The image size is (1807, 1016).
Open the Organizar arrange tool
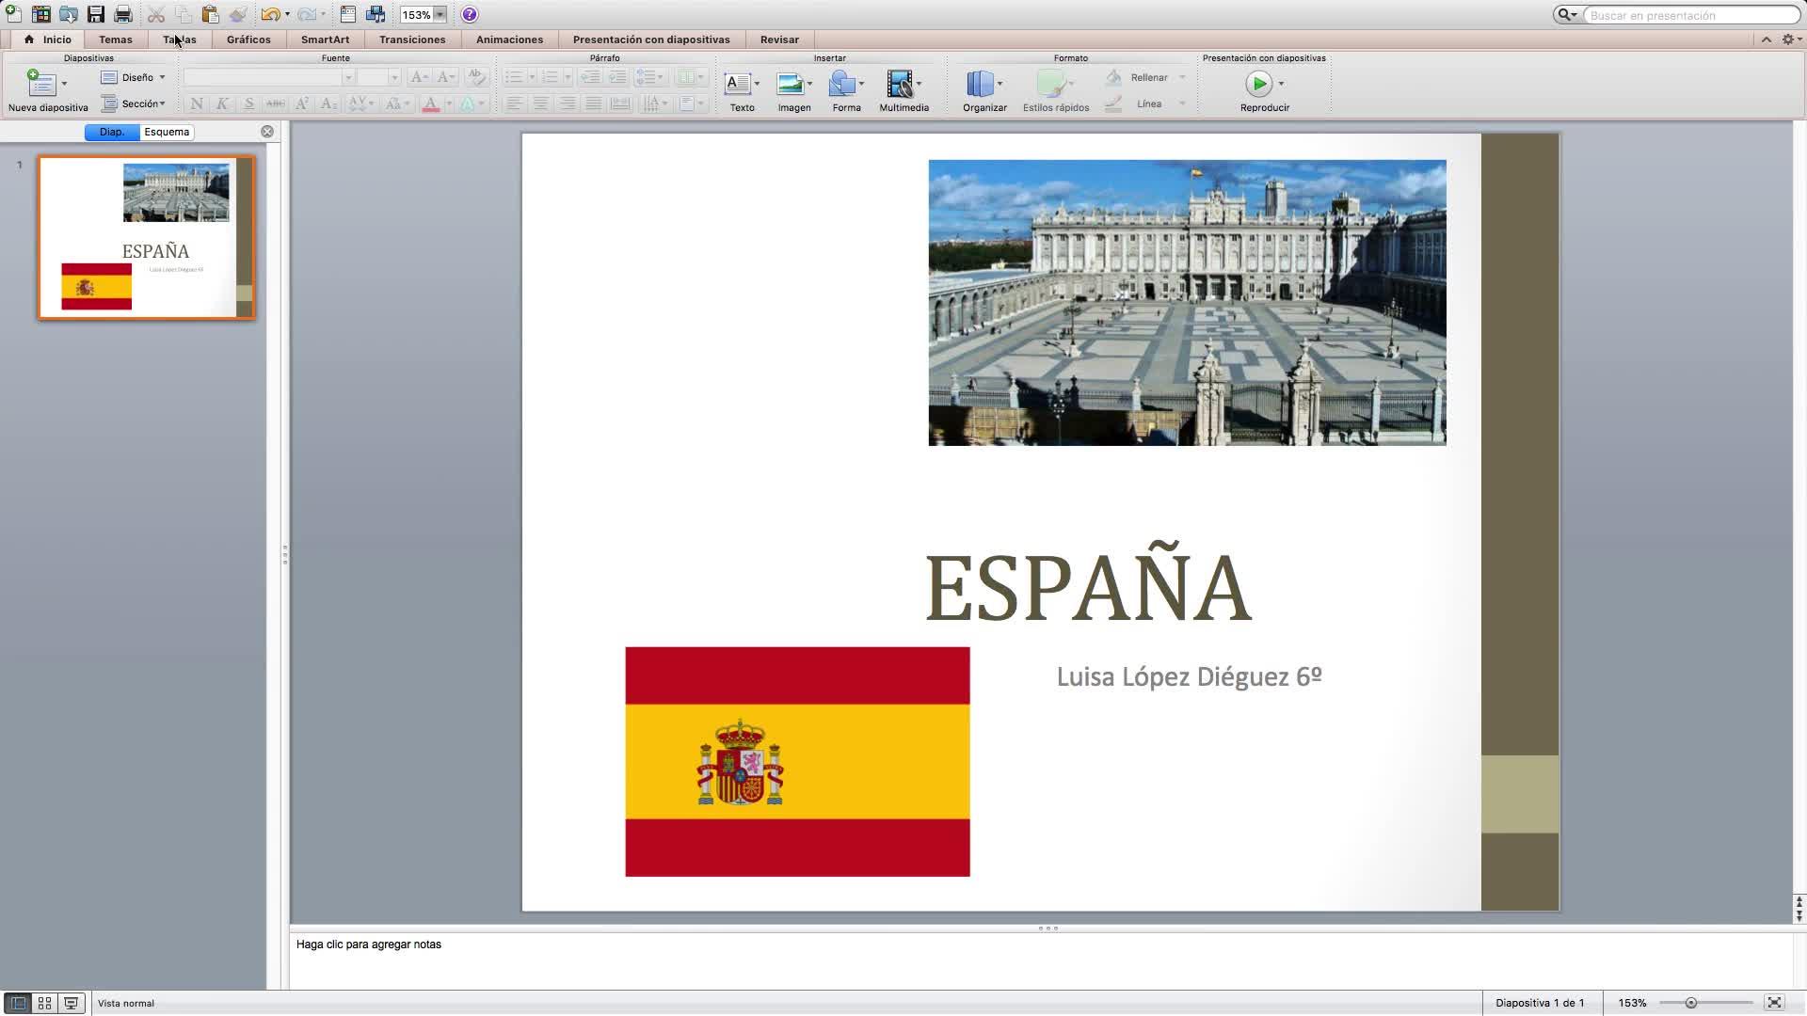[x=980, y=85]
